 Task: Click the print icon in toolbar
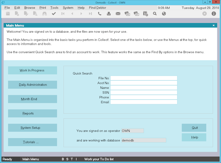click(x=109, y=14)
